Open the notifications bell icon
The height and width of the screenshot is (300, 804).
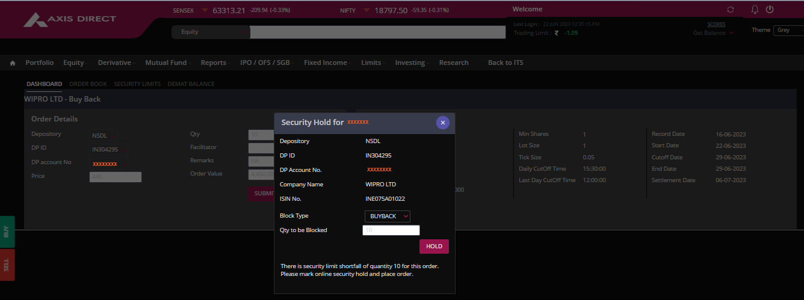pos(755,10)
